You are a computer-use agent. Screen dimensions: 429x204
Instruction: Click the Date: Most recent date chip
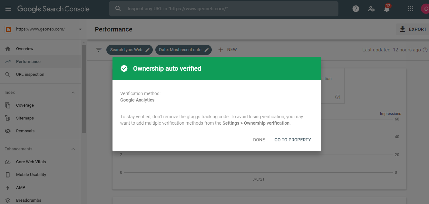point(183,50)
